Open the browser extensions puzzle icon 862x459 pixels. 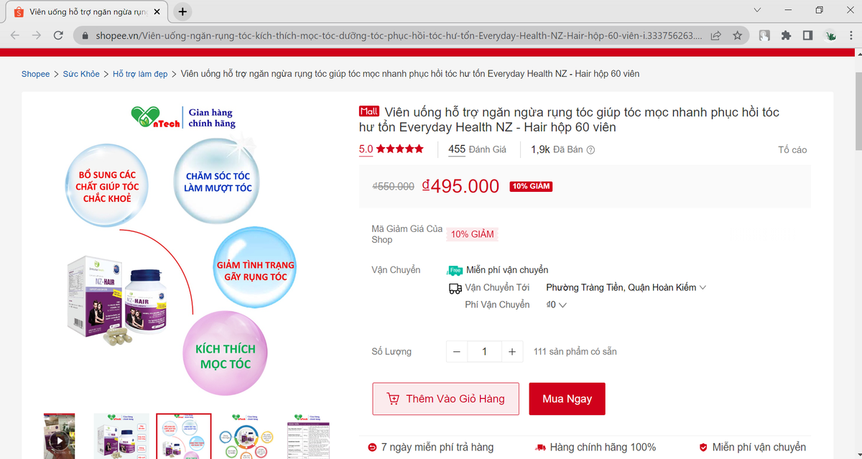[x=786, y=35]
